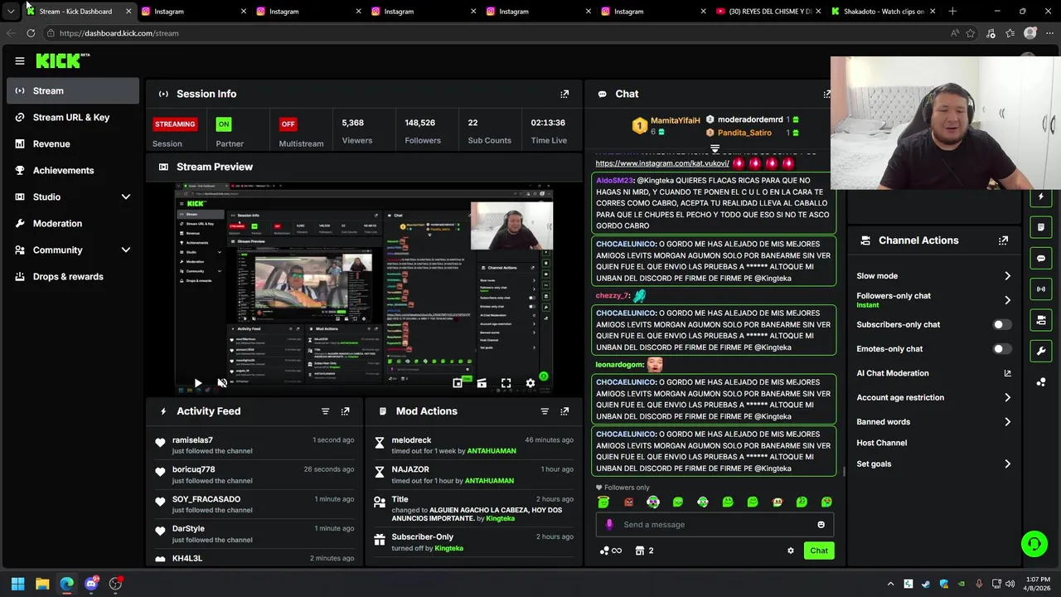Viewport: 1061px width, 597px height.
Task: Click the dots icon below the wrench
Action: (x=1041, y=381)
